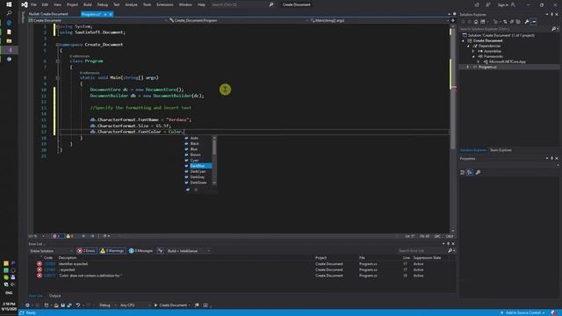This screenshot has width=562, height=316.
Task: Pick DarkGreen from the IntelliSense list
Action: (198, 183)
